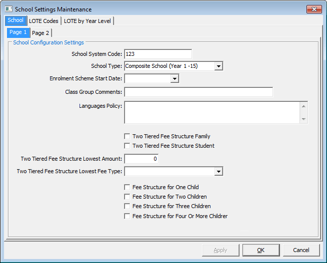The height and width of the screenshot is (263, 327).
Task: Click the Languages Policy scroll up arrow
Action: [x=303, y=106]
